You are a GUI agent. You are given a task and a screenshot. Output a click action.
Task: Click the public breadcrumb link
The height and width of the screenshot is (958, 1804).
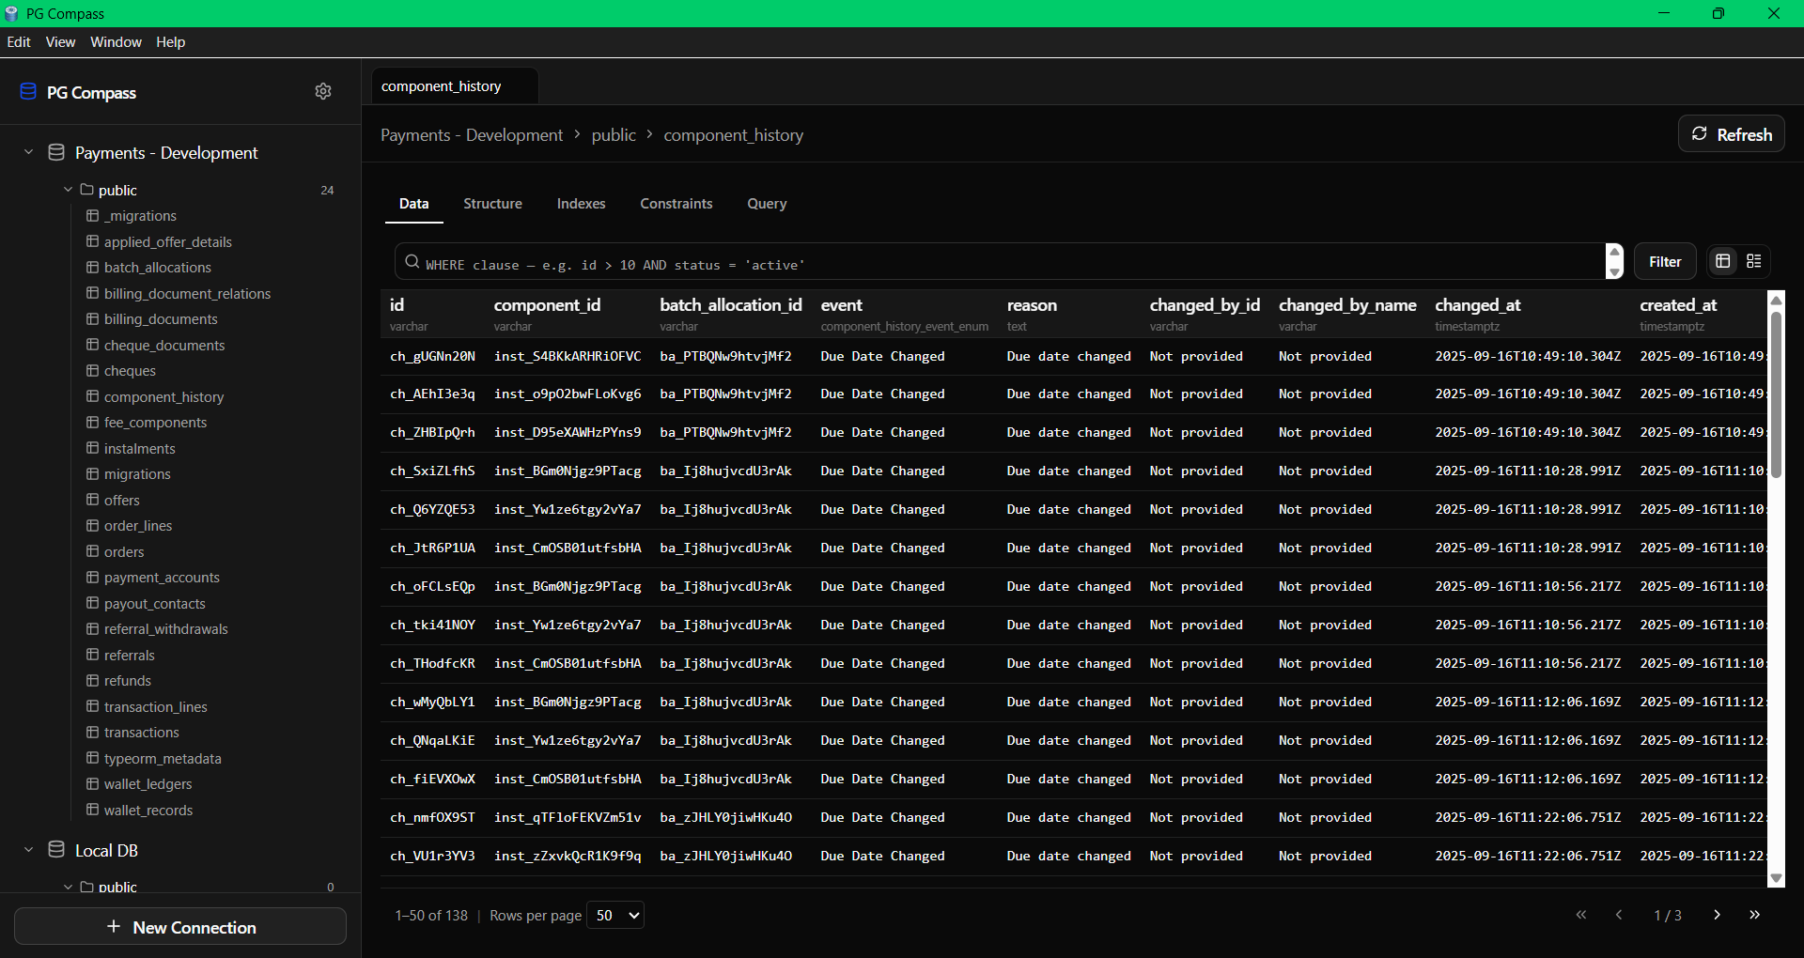click(x=614, y=135)
